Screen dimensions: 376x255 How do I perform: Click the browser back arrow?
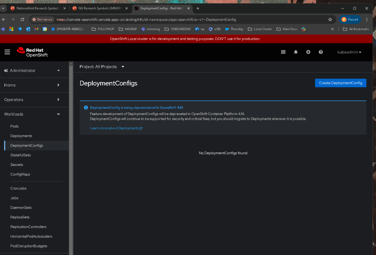pyautogui.click(x=4, y=19)
